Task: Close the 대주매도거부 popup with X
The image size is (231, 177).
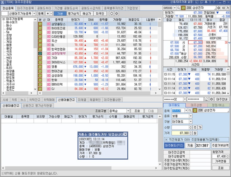Action: (126, 134)
